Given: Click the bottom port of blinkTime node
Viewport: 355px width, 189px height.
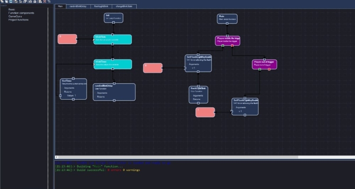Looking at the screenshot, I should tap(113, 69).
